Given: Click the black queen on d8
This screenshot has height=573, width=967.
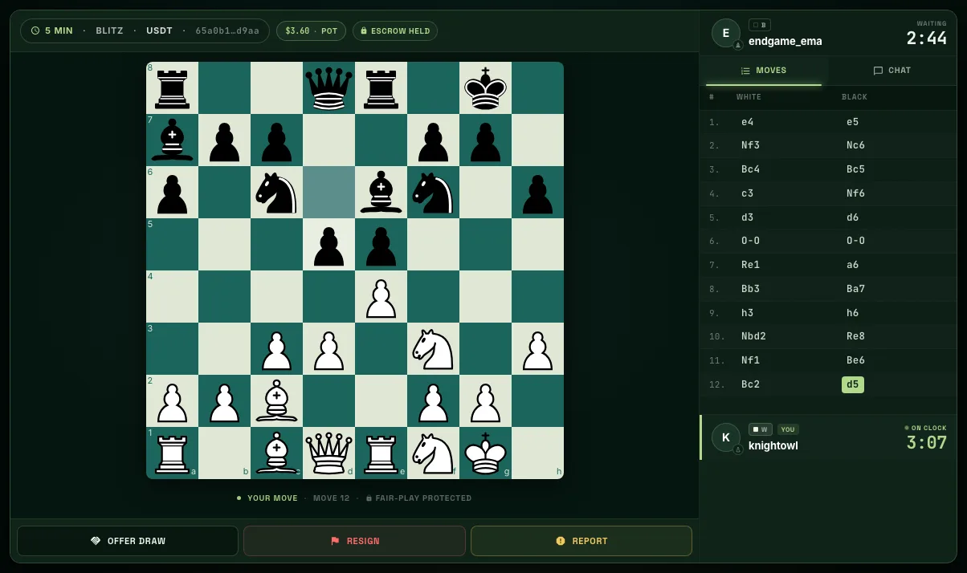Looking at the screenshot, I should click(x=328, y=88).
